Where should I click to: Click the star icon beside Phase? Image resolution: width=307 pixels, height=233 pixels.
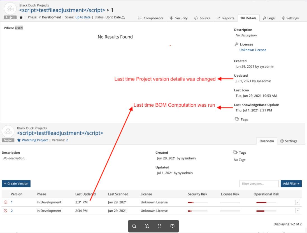(x=21, y=17)
